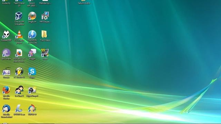221x124 pixels.
Task: Click the Mahdaviyy... file label
Action: [45, 3]
